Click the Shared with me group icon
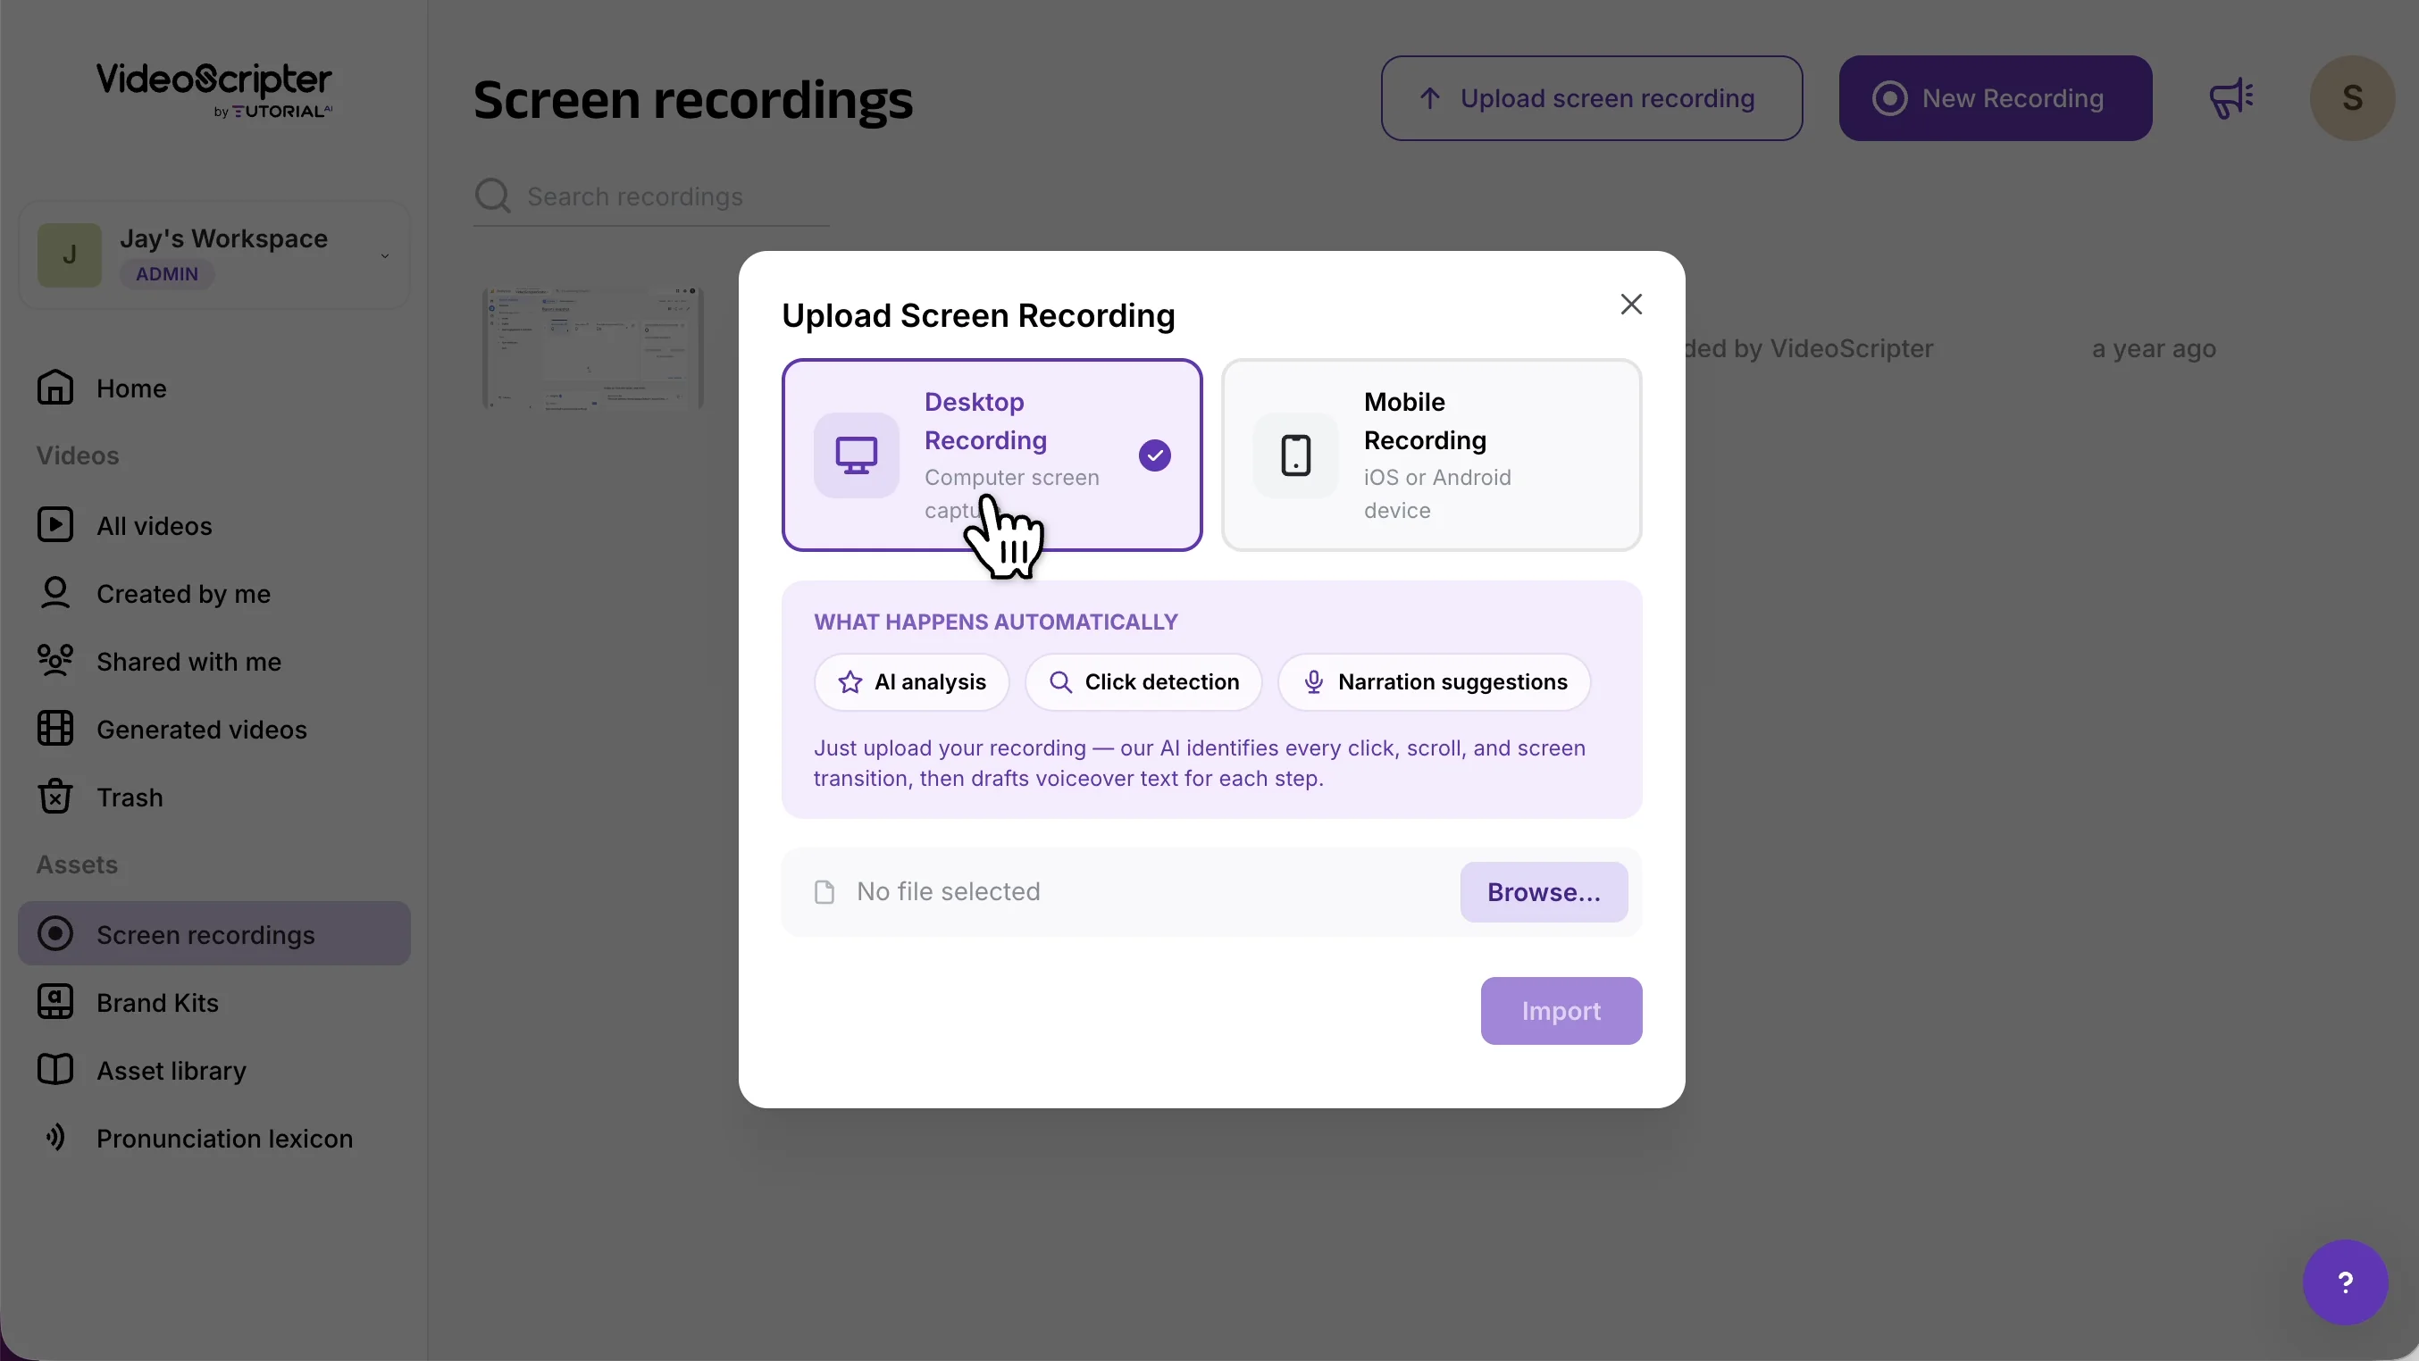This screenshot has height=1361, width=2419. point(54,660)
